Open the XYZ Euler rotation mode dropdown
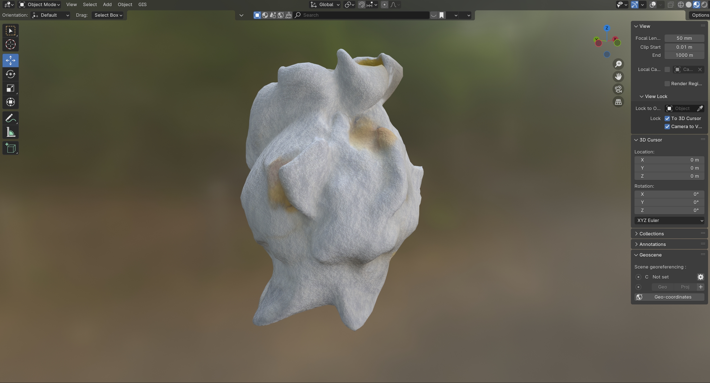Image resolution: width=710 pixels, height=383 pixels. 669,220
